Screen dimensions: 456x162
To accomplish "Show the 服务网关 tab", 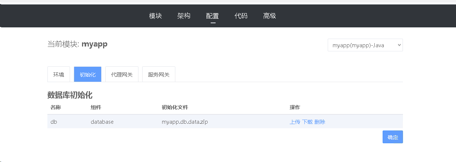I will [159, 75].
